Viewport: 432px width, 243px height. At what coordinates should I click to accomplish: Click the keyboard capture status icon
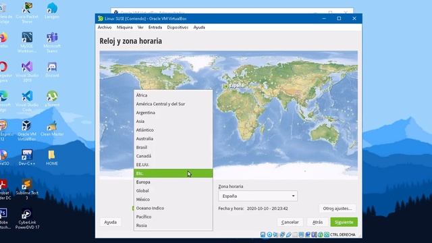[x=327, y=234]
